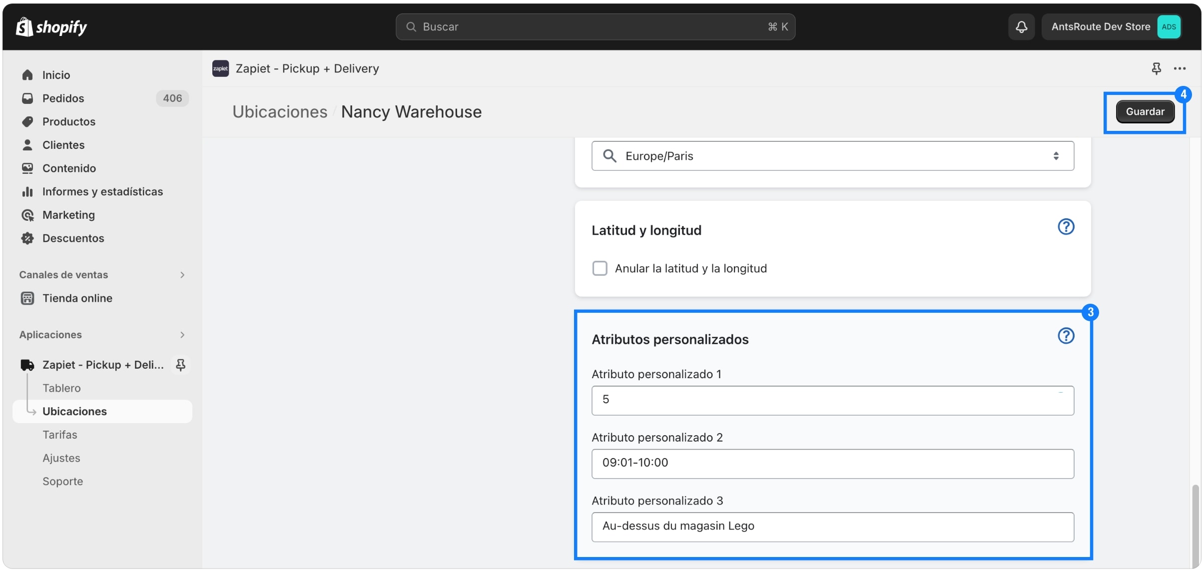Click the Informes bar chart icon
Screen dimensions: 1204x572
pos(27,191)
